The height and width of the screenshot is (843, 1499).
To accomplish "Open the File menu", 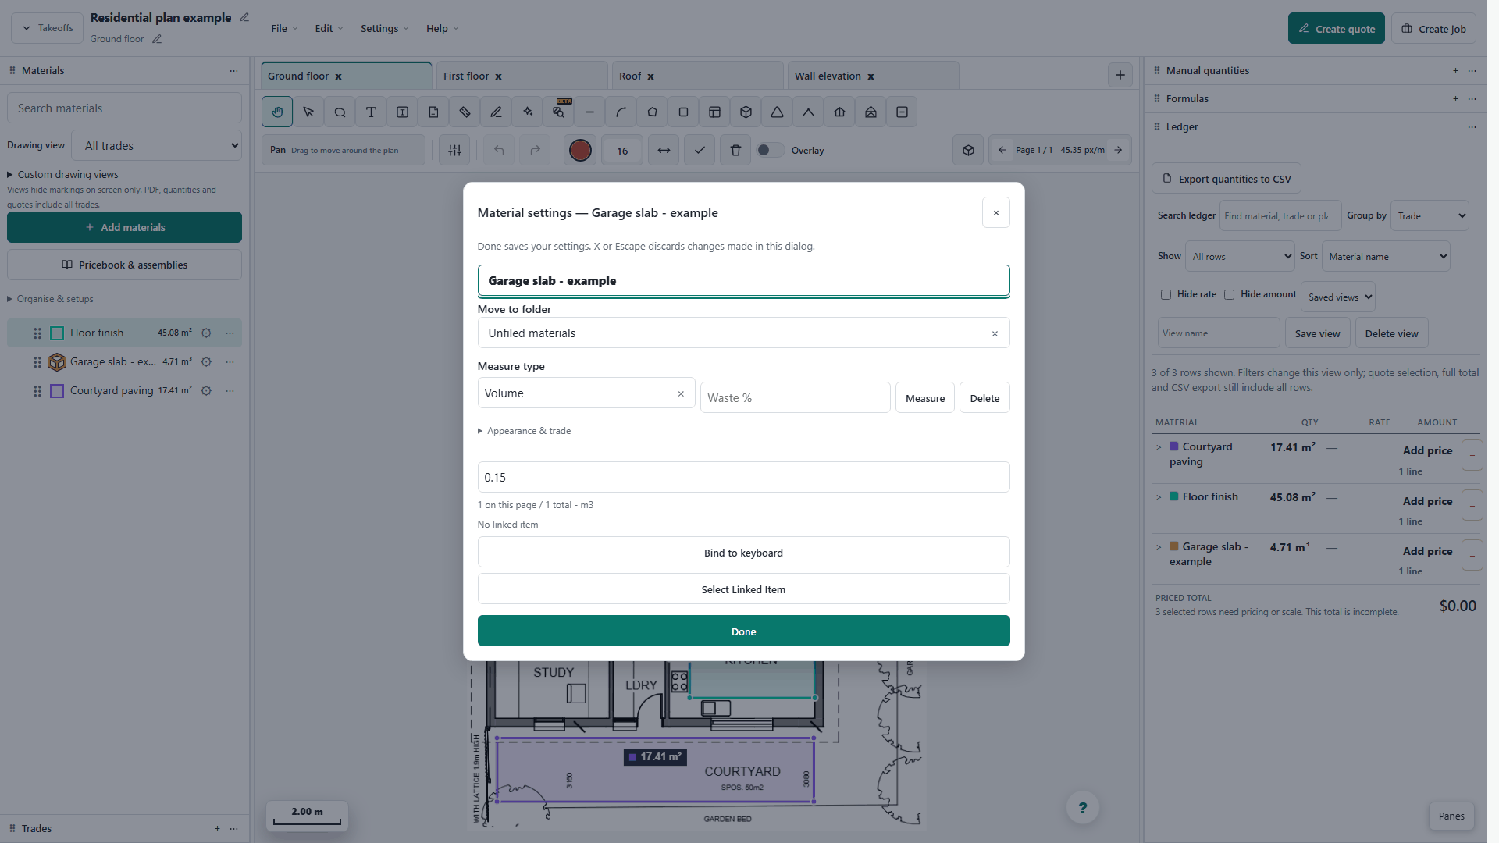I will point(284,29).
